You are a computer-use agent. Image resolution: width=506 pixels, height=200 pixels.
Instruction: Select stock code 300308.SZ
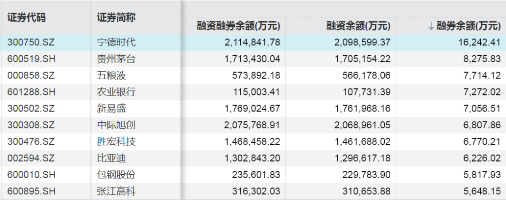(30, 125)
